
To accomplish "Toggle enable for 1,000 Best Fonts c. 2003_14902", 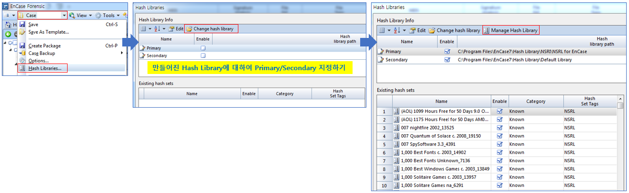I will coord(500,152).
